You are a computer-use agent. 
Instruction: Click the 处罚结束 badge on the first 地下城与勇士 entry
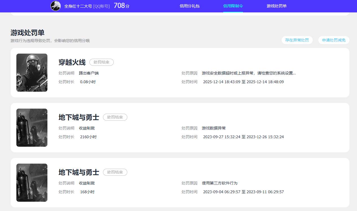[x=115, y=117]
